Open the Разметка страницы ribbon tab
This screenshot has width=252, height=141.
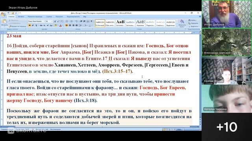(35, 16)
